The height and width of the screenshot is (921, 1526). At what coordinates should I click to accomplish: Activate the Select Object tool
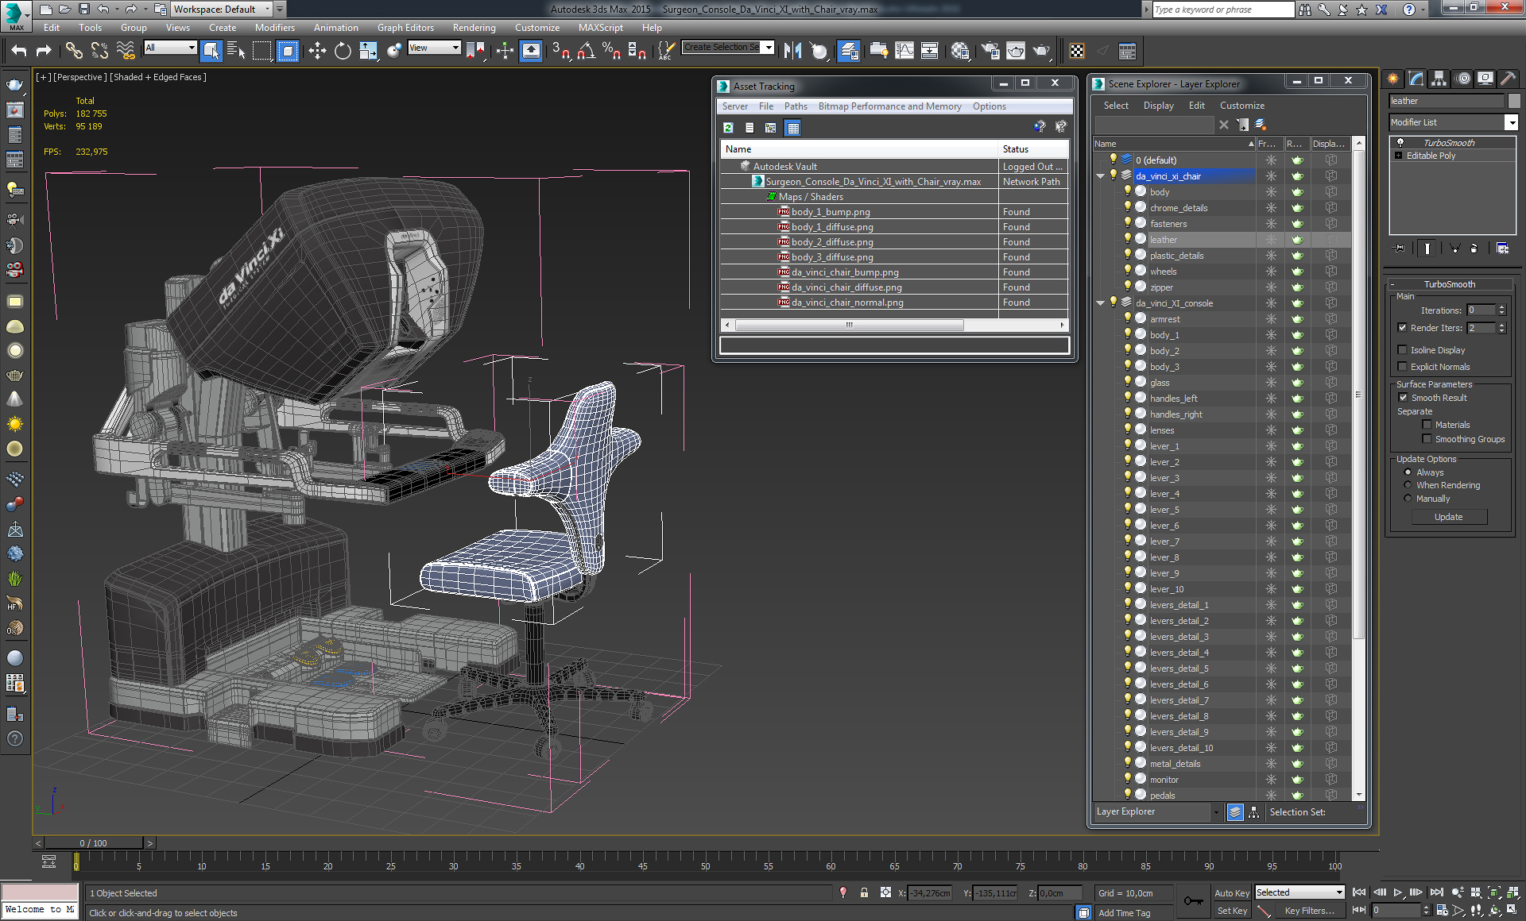coord(211,51)
